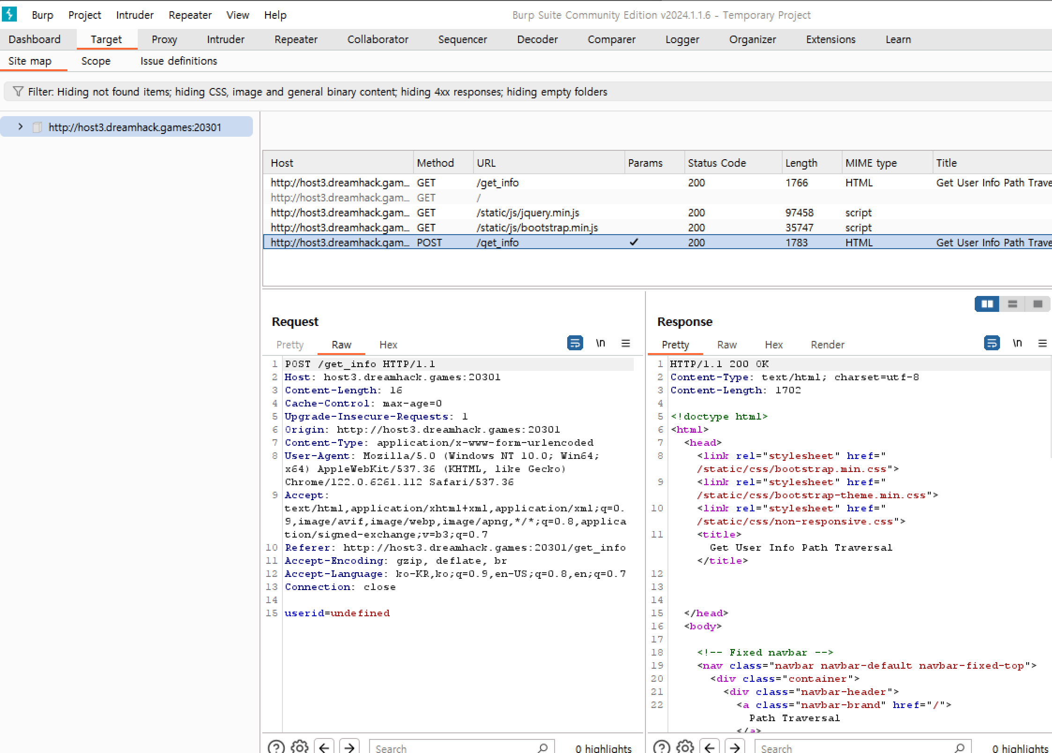Toggle word wrap icon in Request panel
The width and height of the screenshot is (1052, 753).
coord(575,343)
